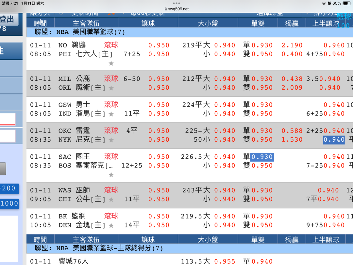Select first-half 9+75 0.940 for DEN 金塊
Image resolution: width=353 pixels, height=265 pixels.
pyautogui.click(x=334, y=225)
